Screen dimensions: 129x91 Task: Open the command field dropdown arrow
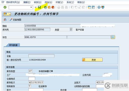pyautogui.click(x=31, y=7)
